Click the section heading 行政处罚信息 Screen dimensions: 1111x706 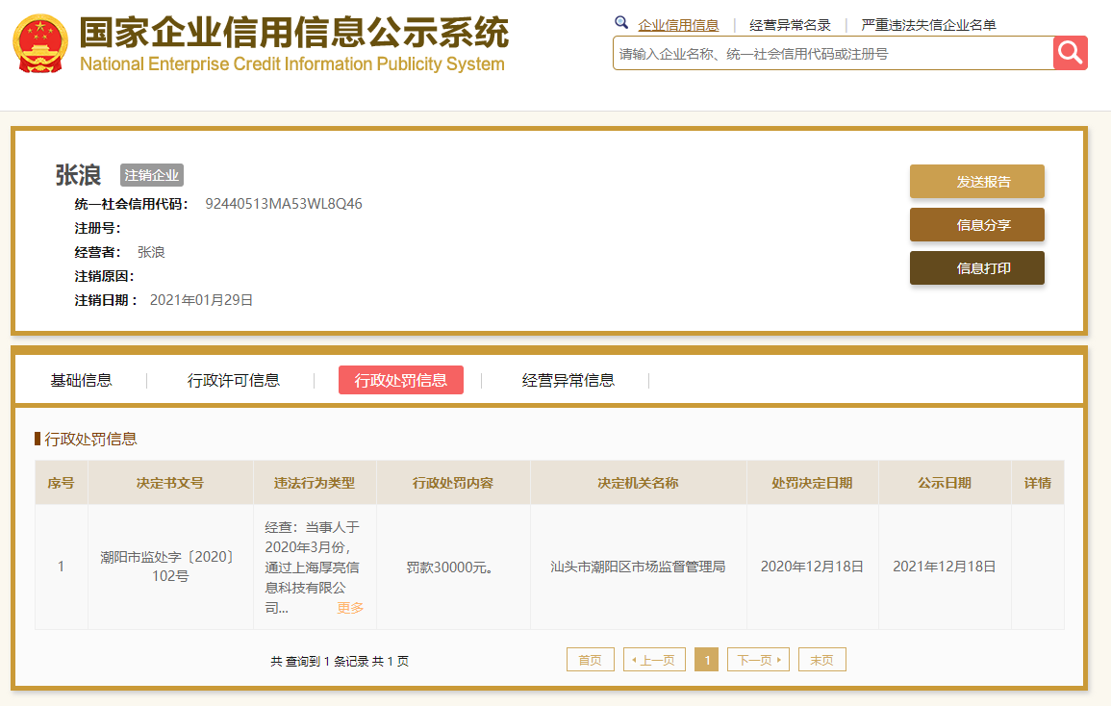90,440
